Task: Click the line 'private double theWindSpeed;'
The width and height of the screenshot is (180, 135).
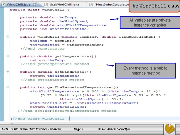Action: click(x=54, y=21)
